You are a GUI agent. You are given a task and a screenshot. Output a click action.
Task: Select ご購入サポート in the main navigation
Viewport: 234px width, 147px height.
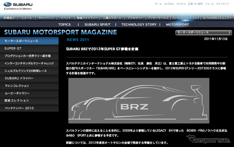(x=112, y=18)
